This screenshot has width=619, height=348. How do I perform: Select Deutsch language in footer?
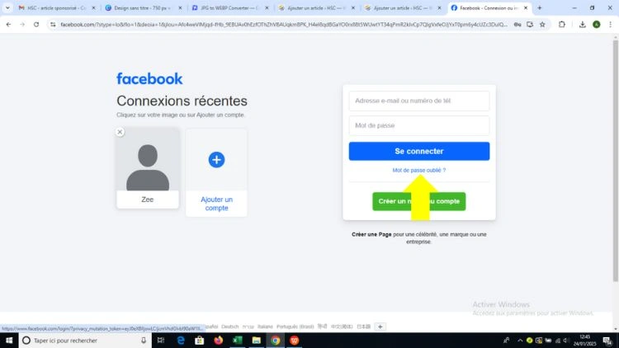click(x=230, y=327)
